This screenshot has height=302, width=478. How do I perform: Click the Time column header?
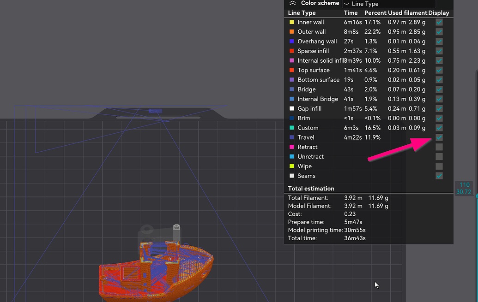click(351, 13)
